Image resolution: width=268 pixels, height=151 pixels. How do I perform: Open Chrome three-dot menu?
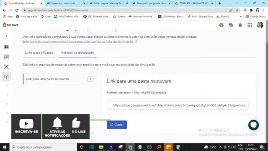pos(264,10)
